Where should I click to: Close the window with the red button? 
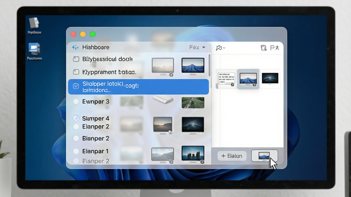coord(73,34)
